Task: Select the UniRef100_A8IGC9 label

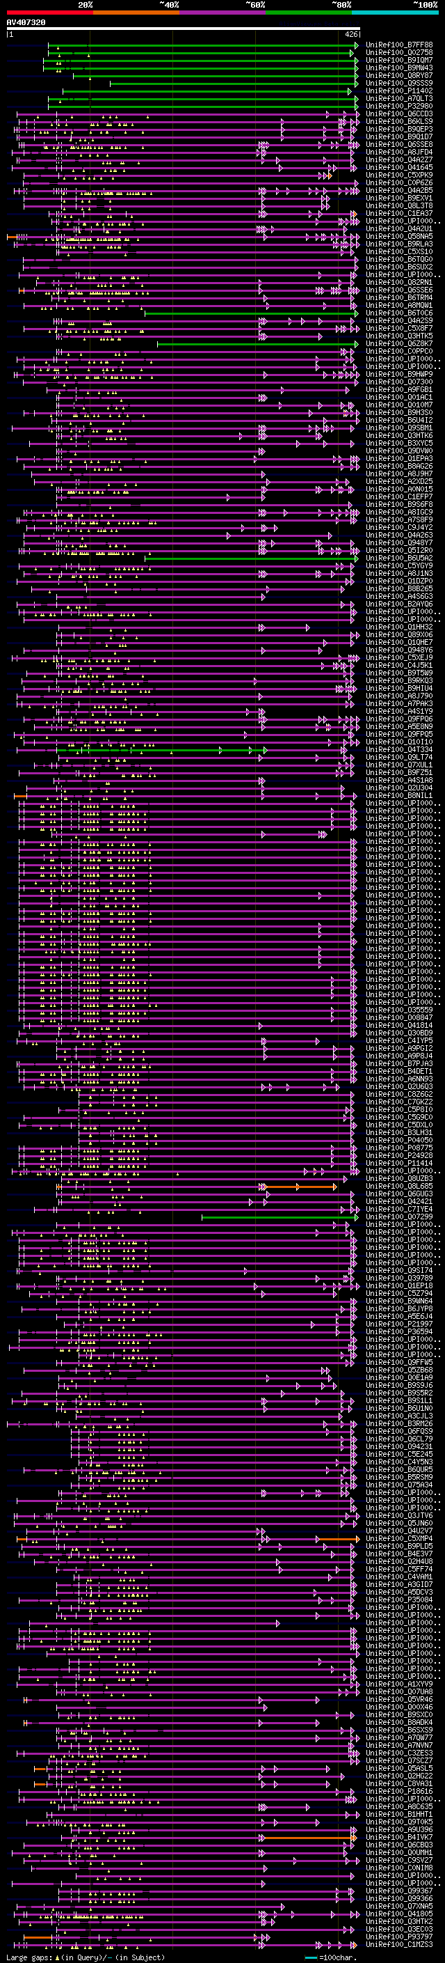Action: pos(399,511)
